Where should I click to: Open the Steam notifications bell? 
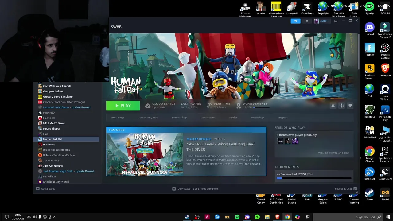click(307, 21)
